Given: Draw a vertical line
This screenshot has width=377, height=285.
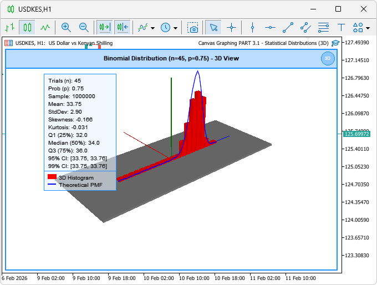Looking at the screenshot, I should coord(252,27).
